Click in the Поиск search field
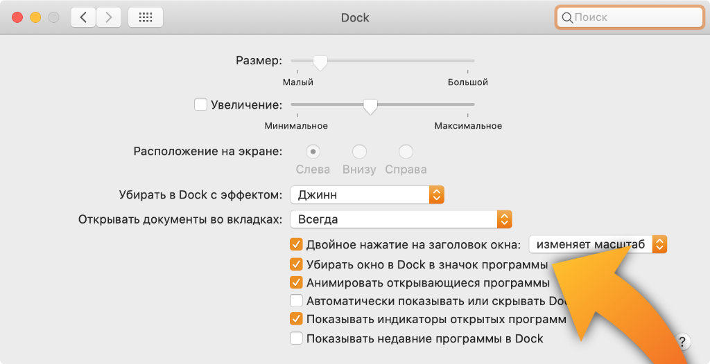 [x=634, y=17]
